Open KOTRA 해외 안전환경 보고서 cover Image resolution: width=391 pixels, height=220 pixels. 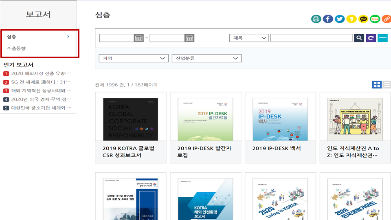coord(205,199)
